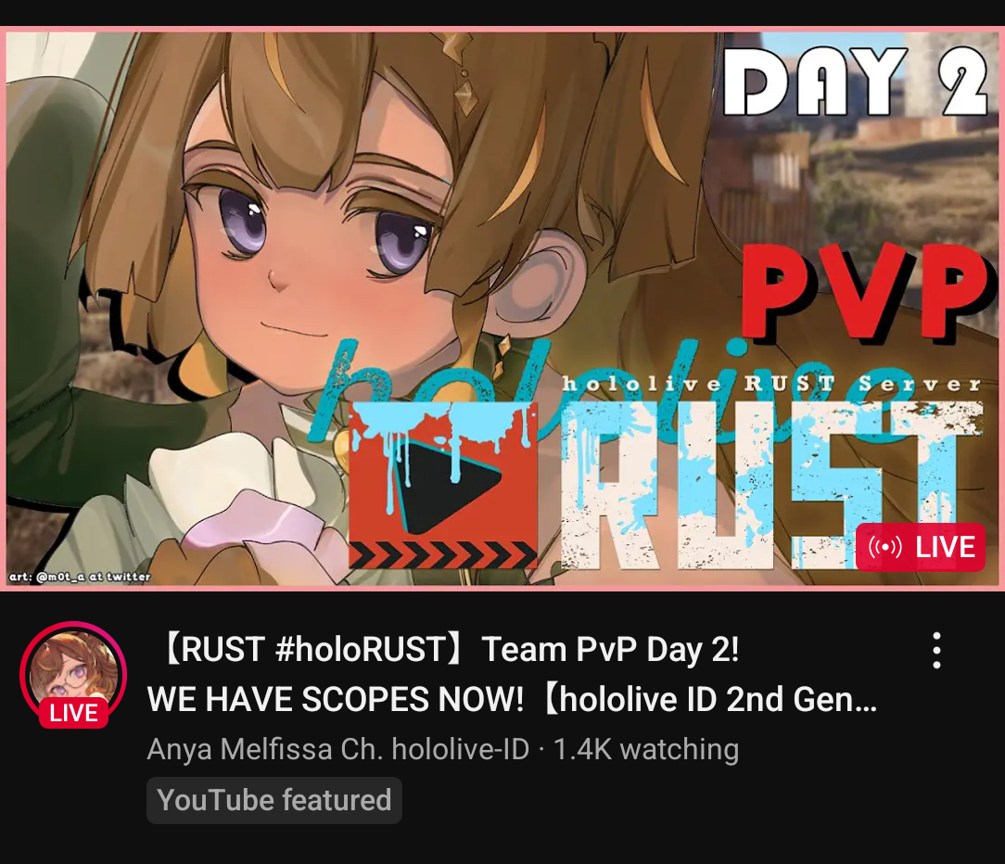This screenshot has width=1005, height=864.
Task: Click the live broadcast signal icon
Action: point(884,547)
